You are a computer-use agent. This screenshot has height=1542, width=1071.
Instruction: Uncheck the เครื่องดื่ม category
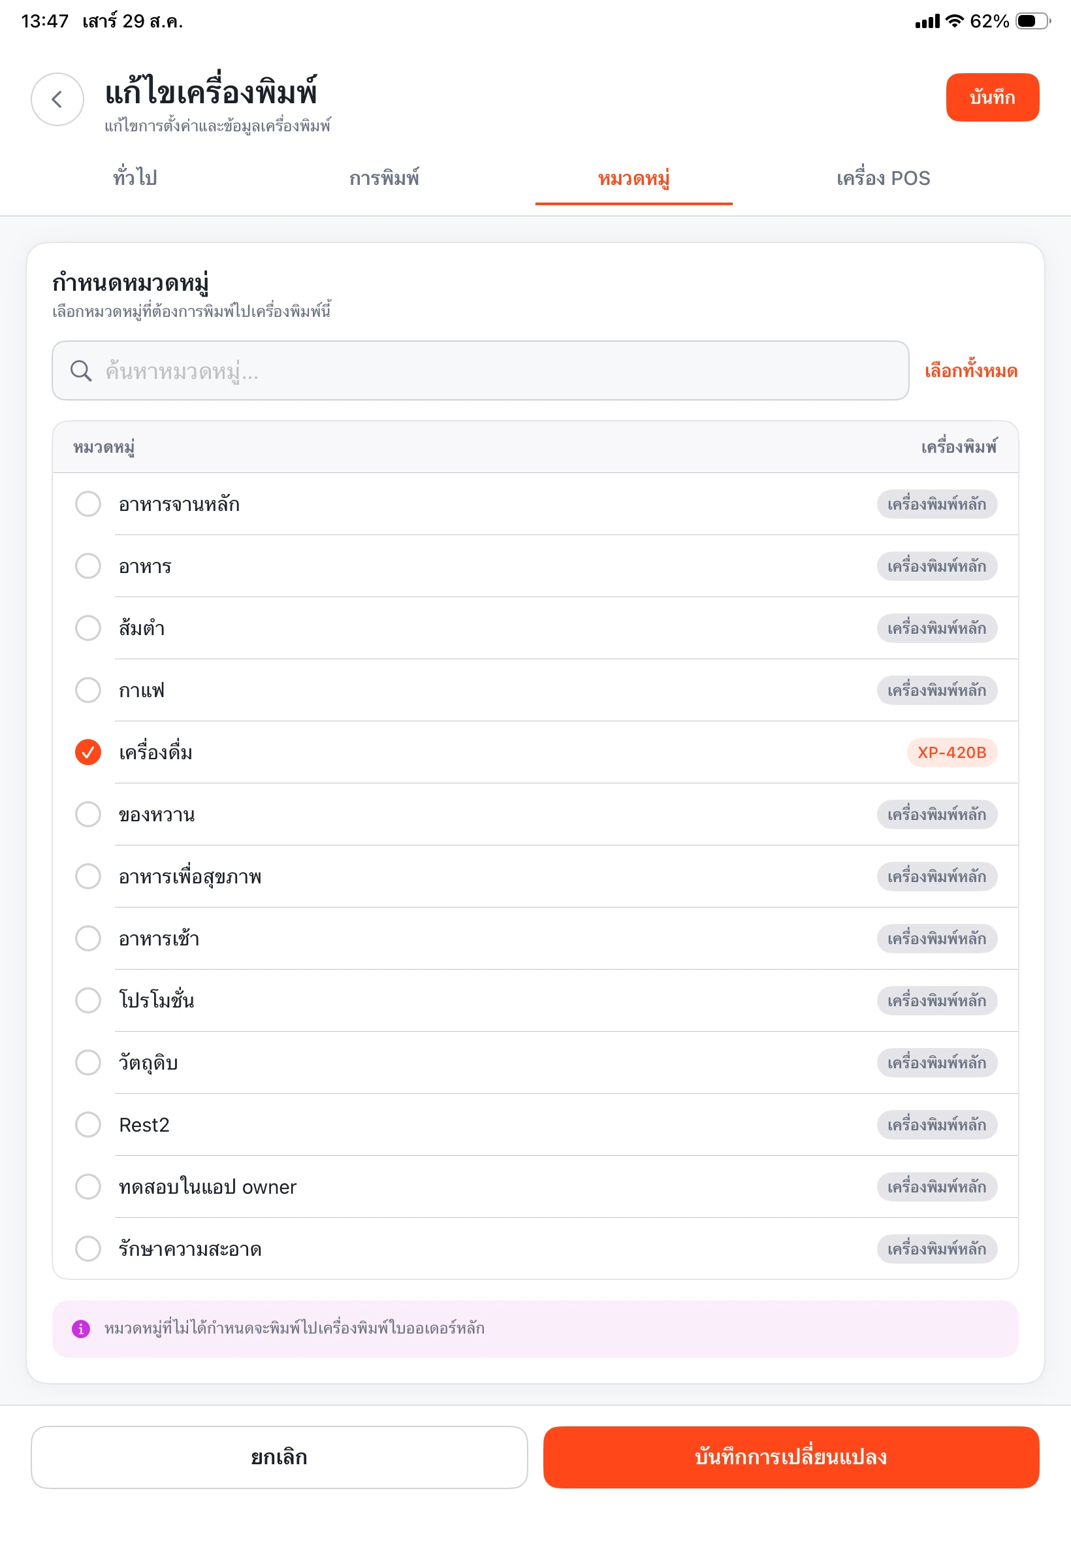click(x=88, y=752)
